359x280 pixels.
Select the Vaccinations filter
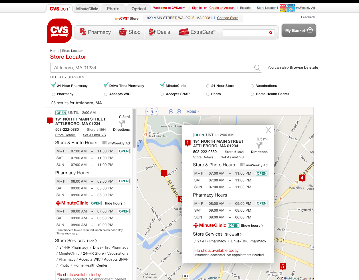pyautogui.click(x=252, y=86)
